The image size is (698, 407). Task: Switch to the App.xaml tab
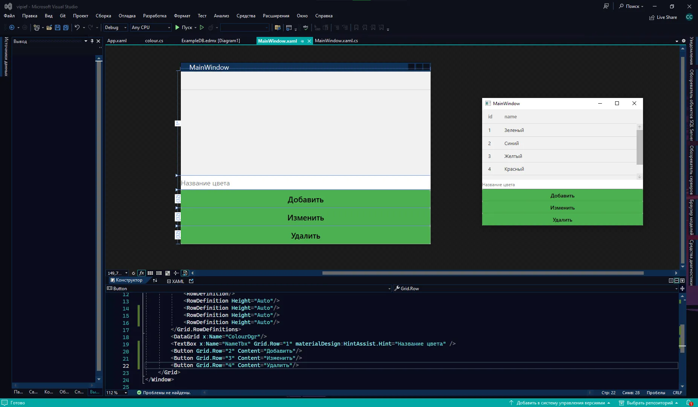[117, 41]
